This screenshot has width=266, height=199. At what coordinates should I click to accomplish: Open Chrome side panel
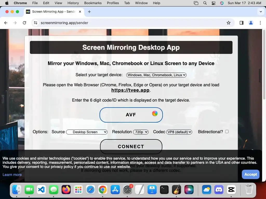coord(242,23)
